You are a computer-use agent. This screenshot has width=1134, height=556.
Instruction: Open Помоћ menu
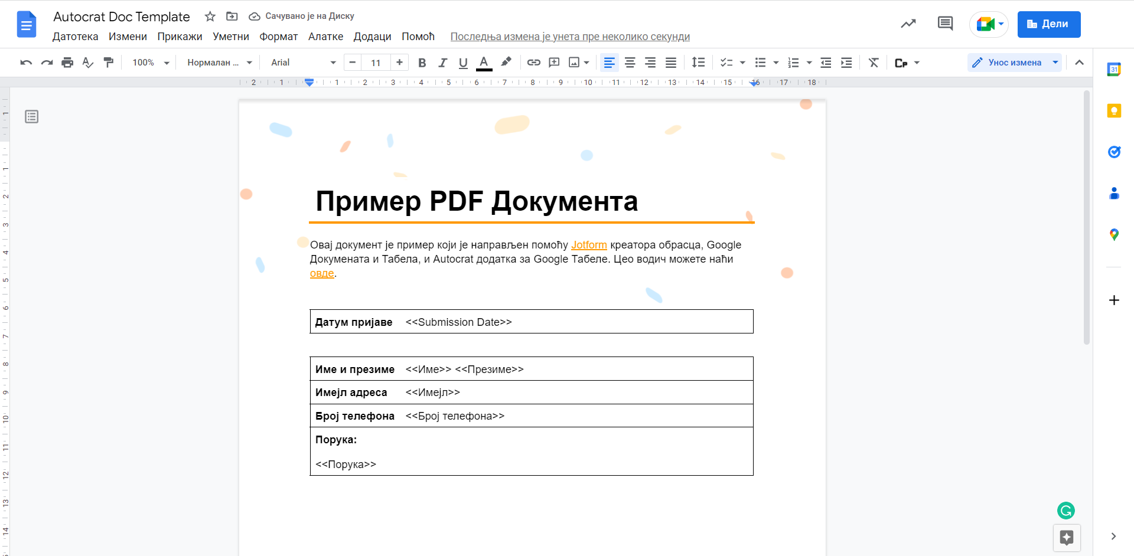(x=418, y=37)
